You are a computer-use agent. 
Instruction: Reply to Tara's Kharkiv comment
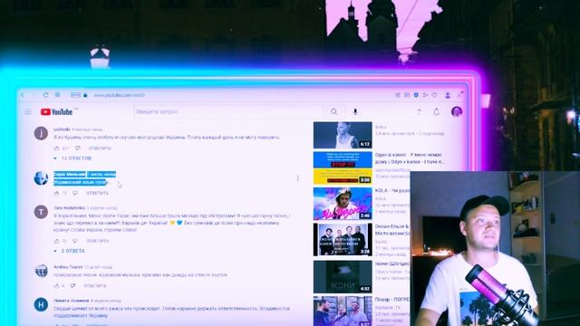click(x=98, y=241)
